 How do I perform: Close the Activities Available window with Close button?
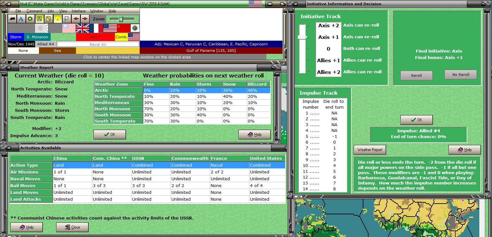pyautogui.click(x=72, y=227)
